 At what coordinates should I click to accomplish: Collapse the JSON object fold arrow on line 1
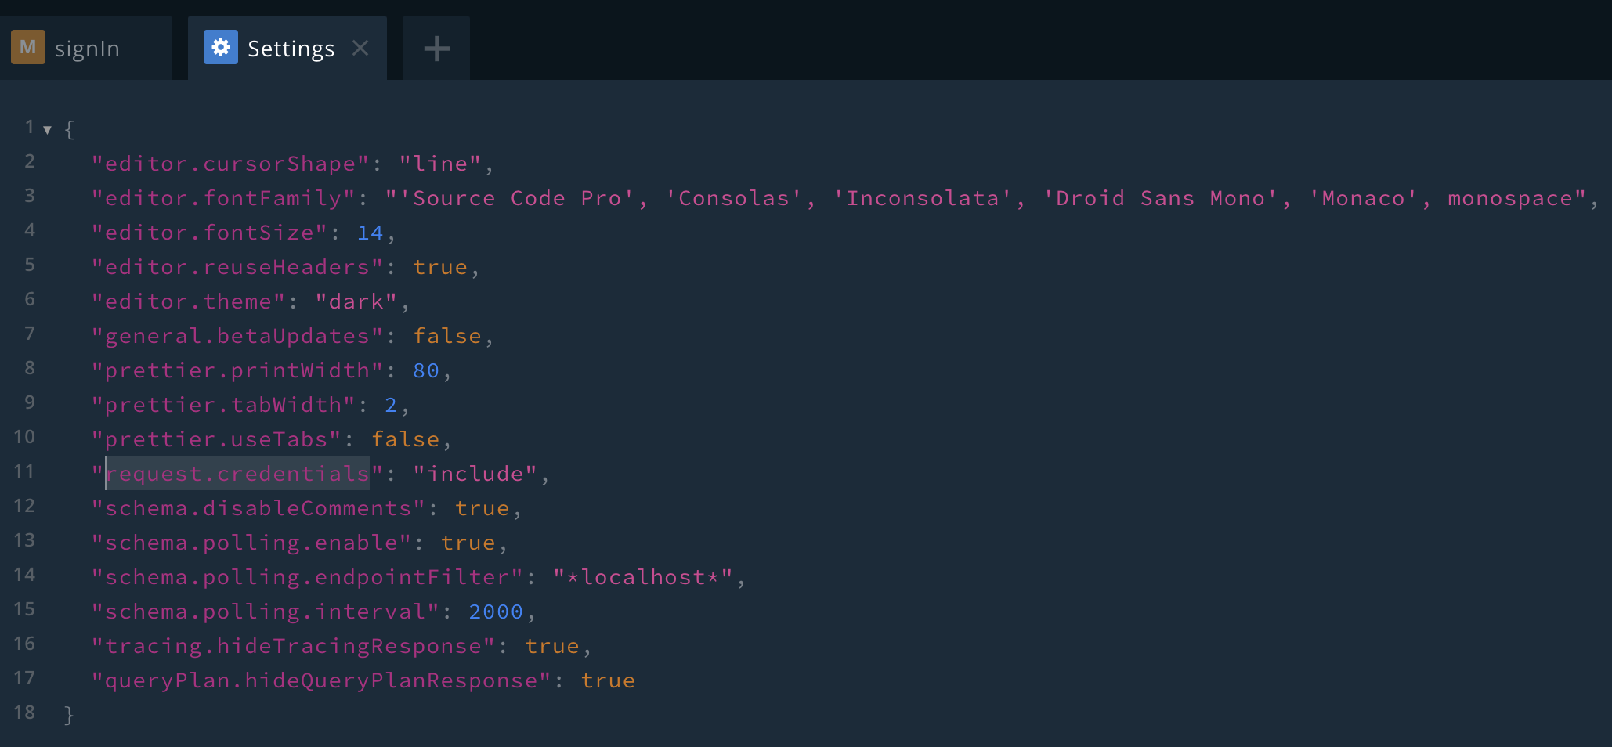pyautogui.click(x=48, y=130)
